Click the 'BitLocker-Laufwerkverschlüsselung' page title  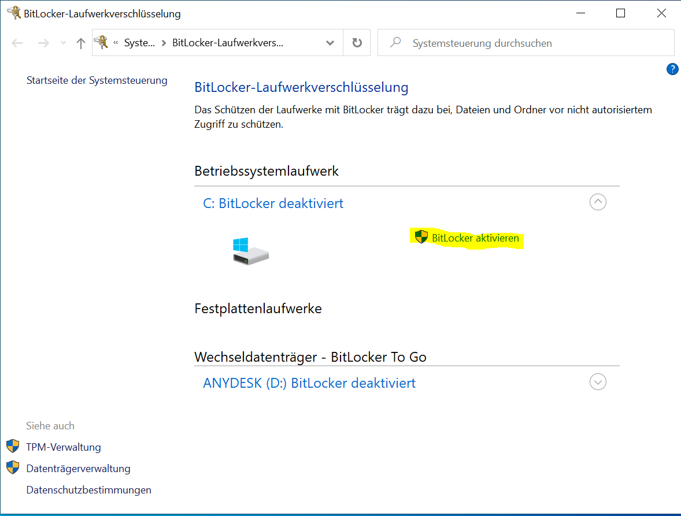(x=301, y=87)
